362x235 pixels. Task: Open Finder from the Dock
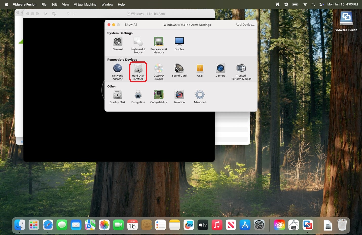20,225
